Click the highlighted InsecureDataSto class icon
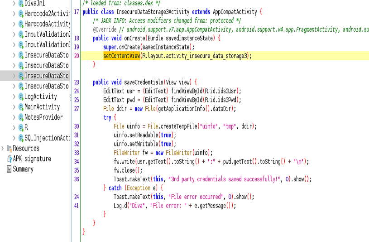This screenshot has height=242, width=369. pos(21,76)
